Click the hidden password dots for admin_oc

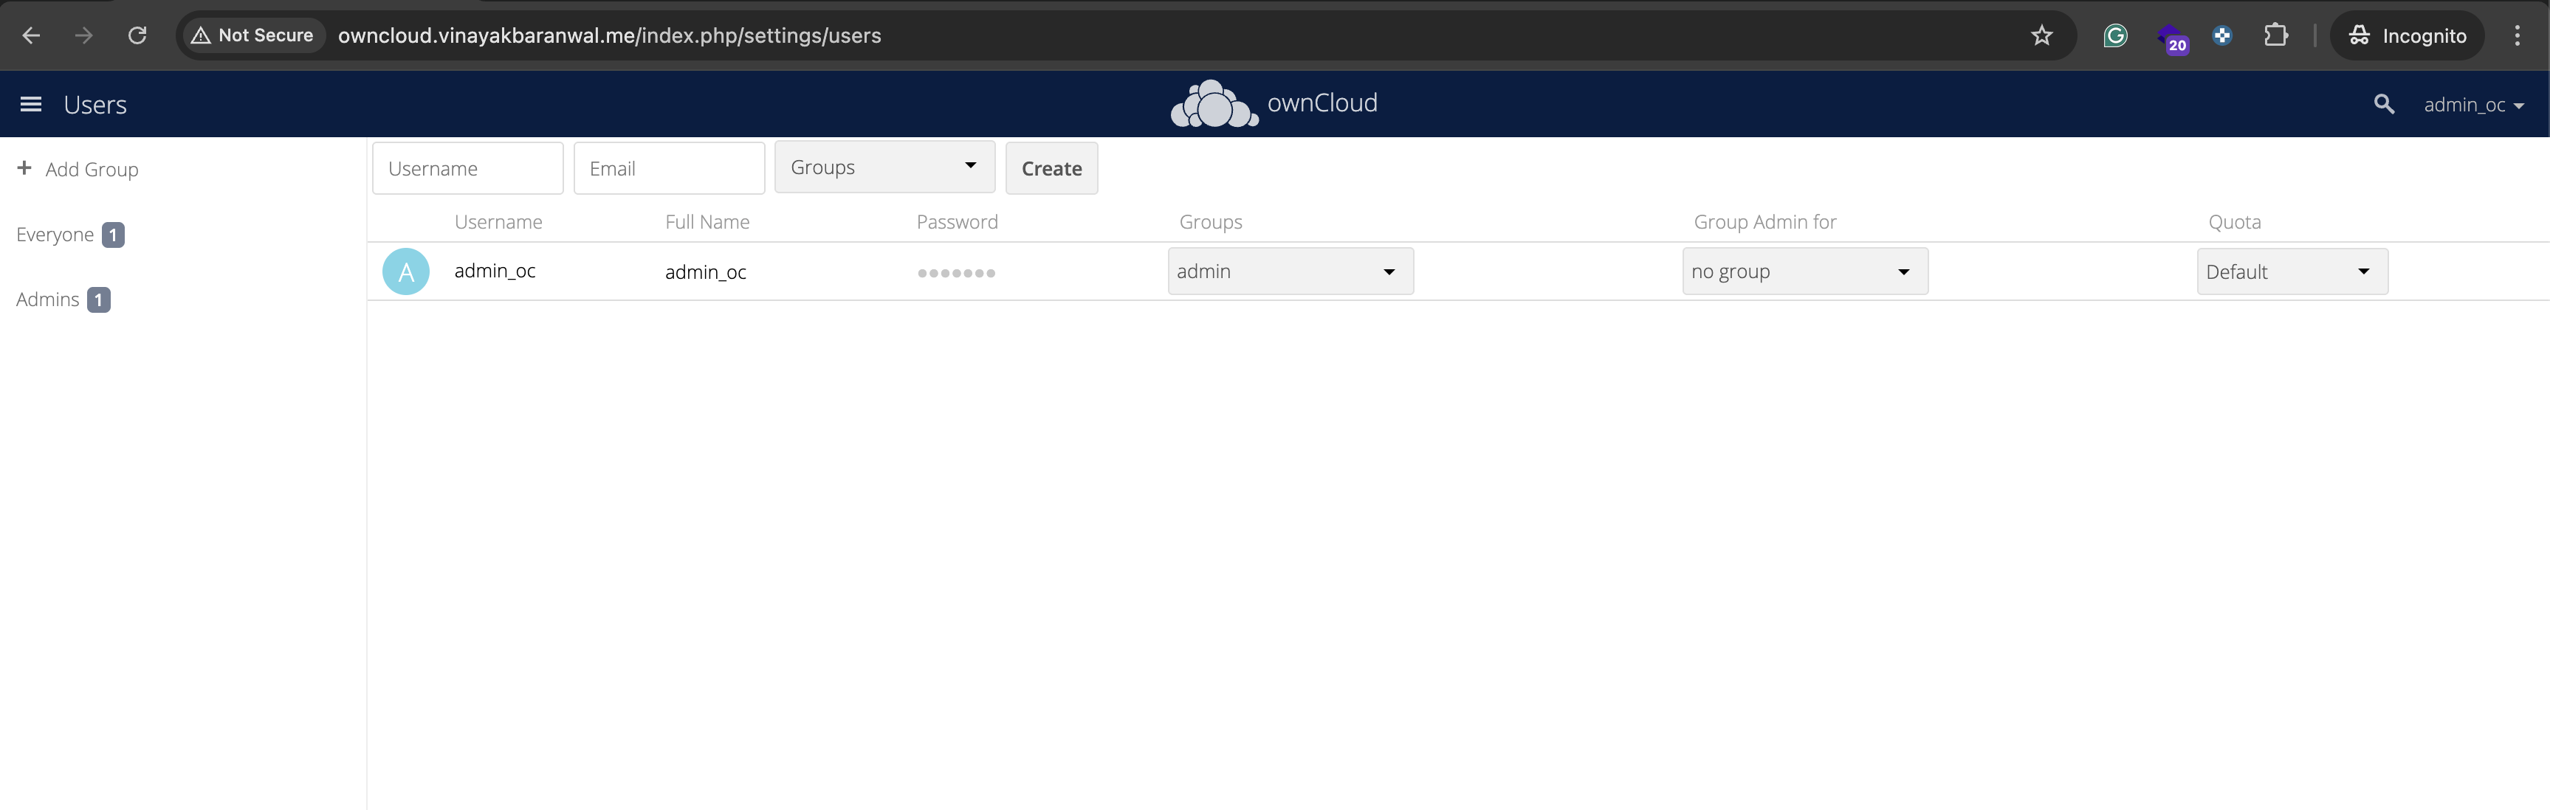point(956,273)
